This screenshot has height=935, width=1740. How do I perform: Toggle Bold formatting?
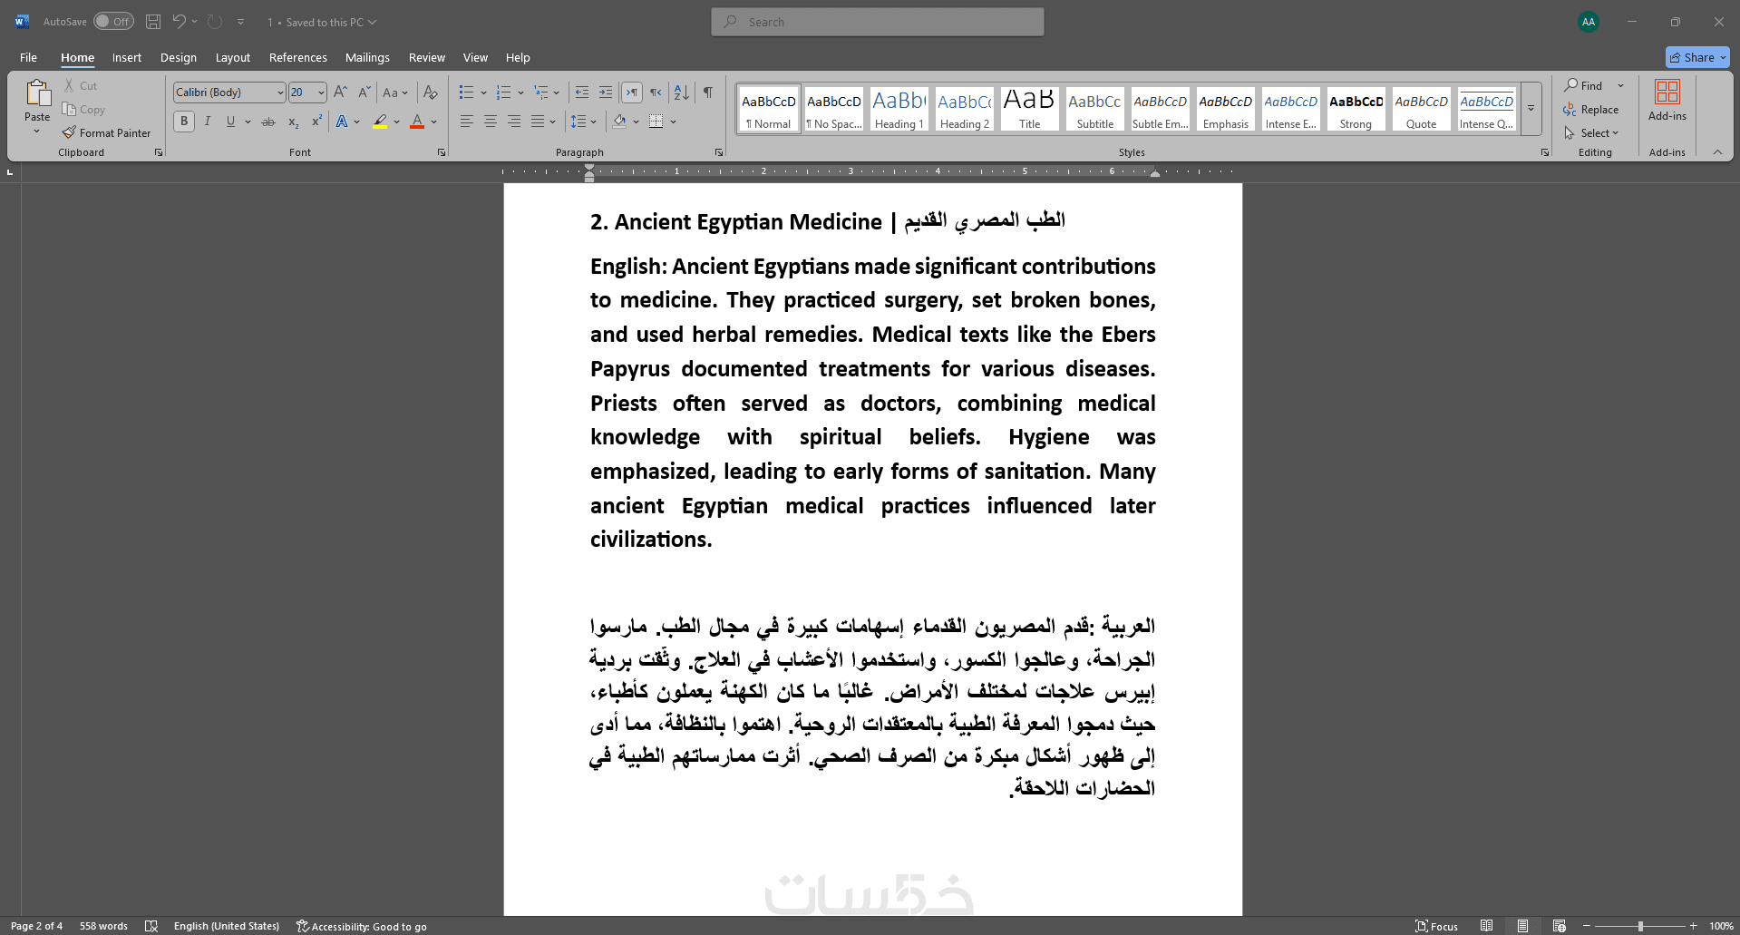184,122
